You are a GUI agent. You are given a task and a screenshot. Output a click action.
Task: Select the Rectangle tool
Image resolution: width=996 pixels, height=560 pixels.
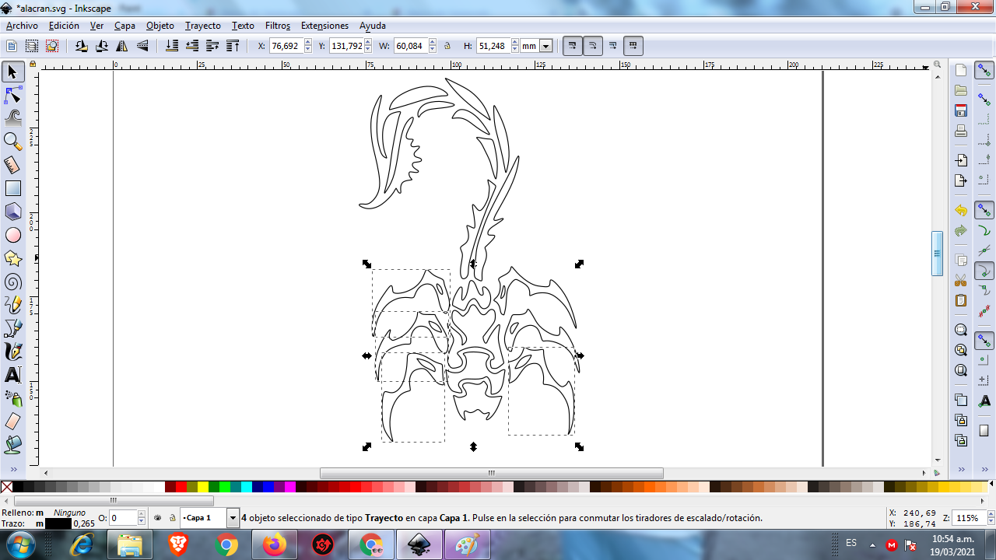click(x=12, y=188)
